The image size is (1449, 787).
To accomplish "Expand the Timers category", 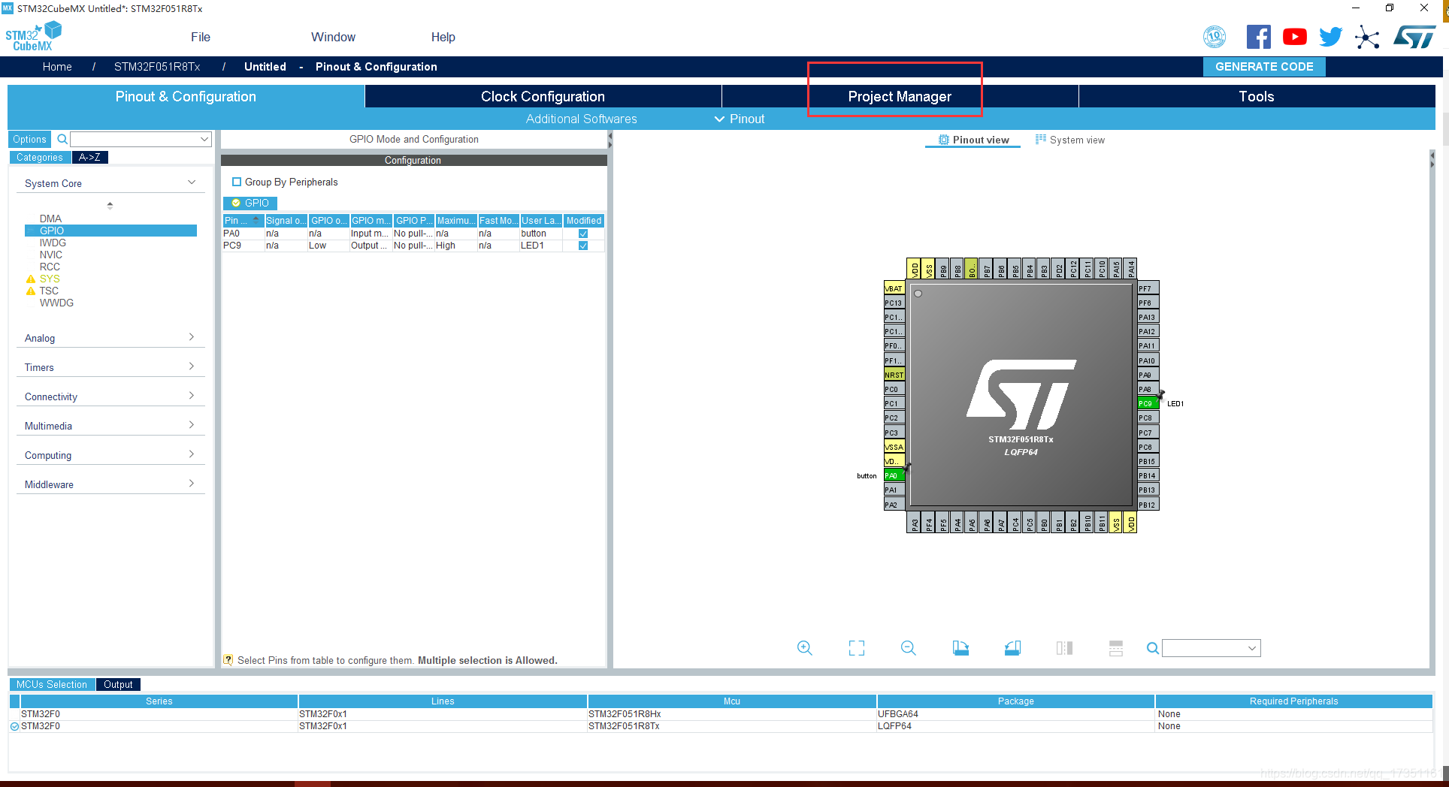I will point(192,366).
